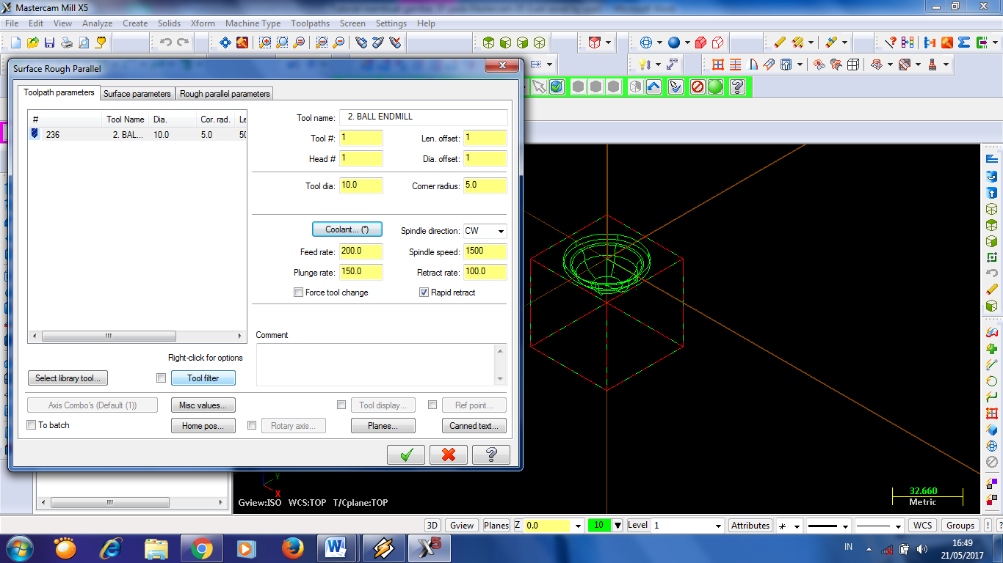
Task: Click the Misc values button
Action: 203,405
